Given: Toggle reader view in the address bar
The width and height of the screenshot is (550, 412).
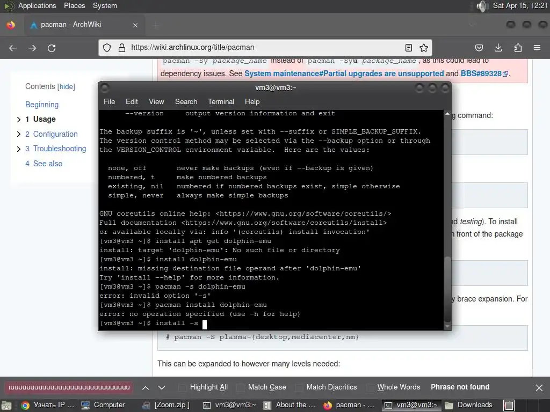Looking at the screenshot, I should pyautogui.click(x=409, y=48).
